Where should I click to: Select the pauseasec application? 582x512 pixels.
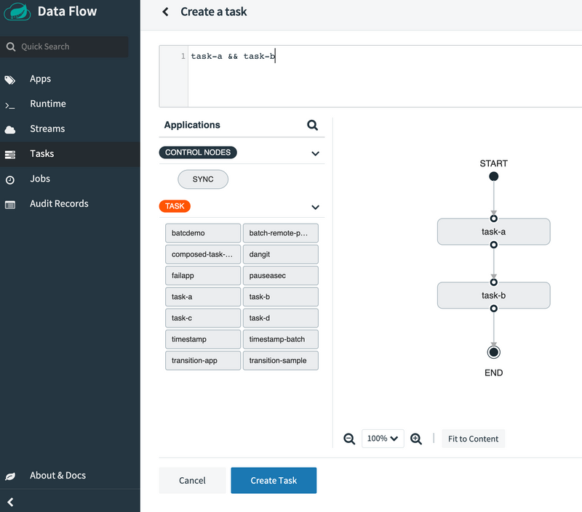click(x=281, y=276)
